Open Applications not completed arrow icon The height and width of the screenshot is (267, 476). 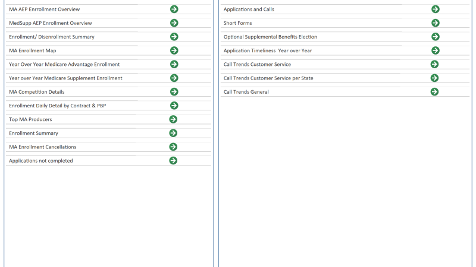coord(173,160)
